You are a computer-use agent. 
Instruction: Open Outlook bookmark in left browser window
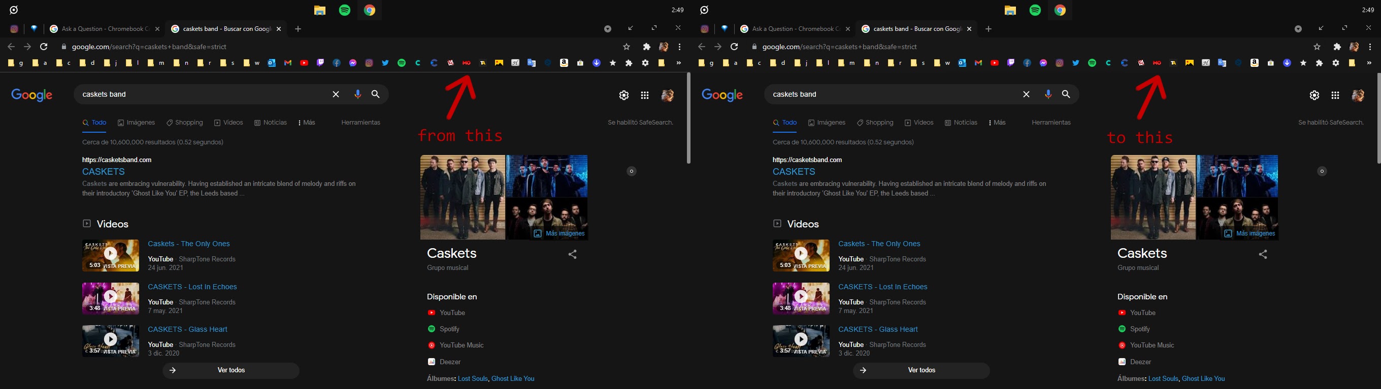272,63
